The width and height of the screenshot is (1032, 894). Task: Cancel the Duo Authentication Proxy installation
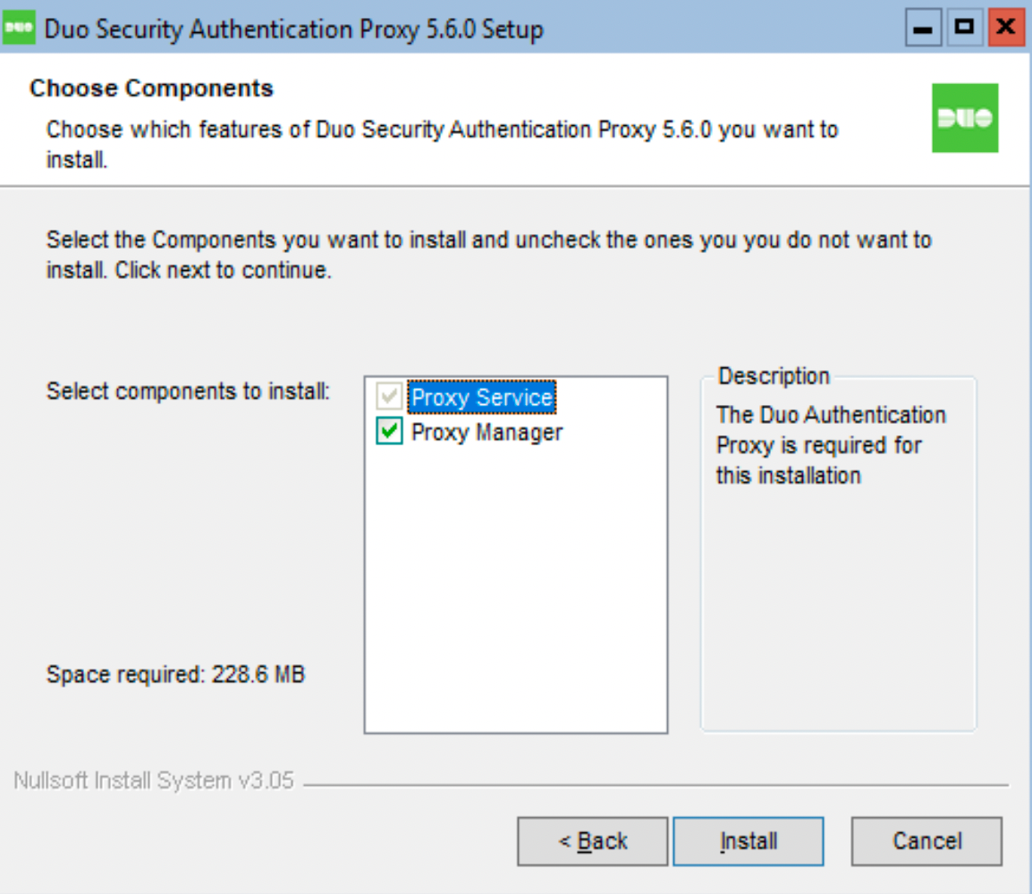click(x=927, y=840)
